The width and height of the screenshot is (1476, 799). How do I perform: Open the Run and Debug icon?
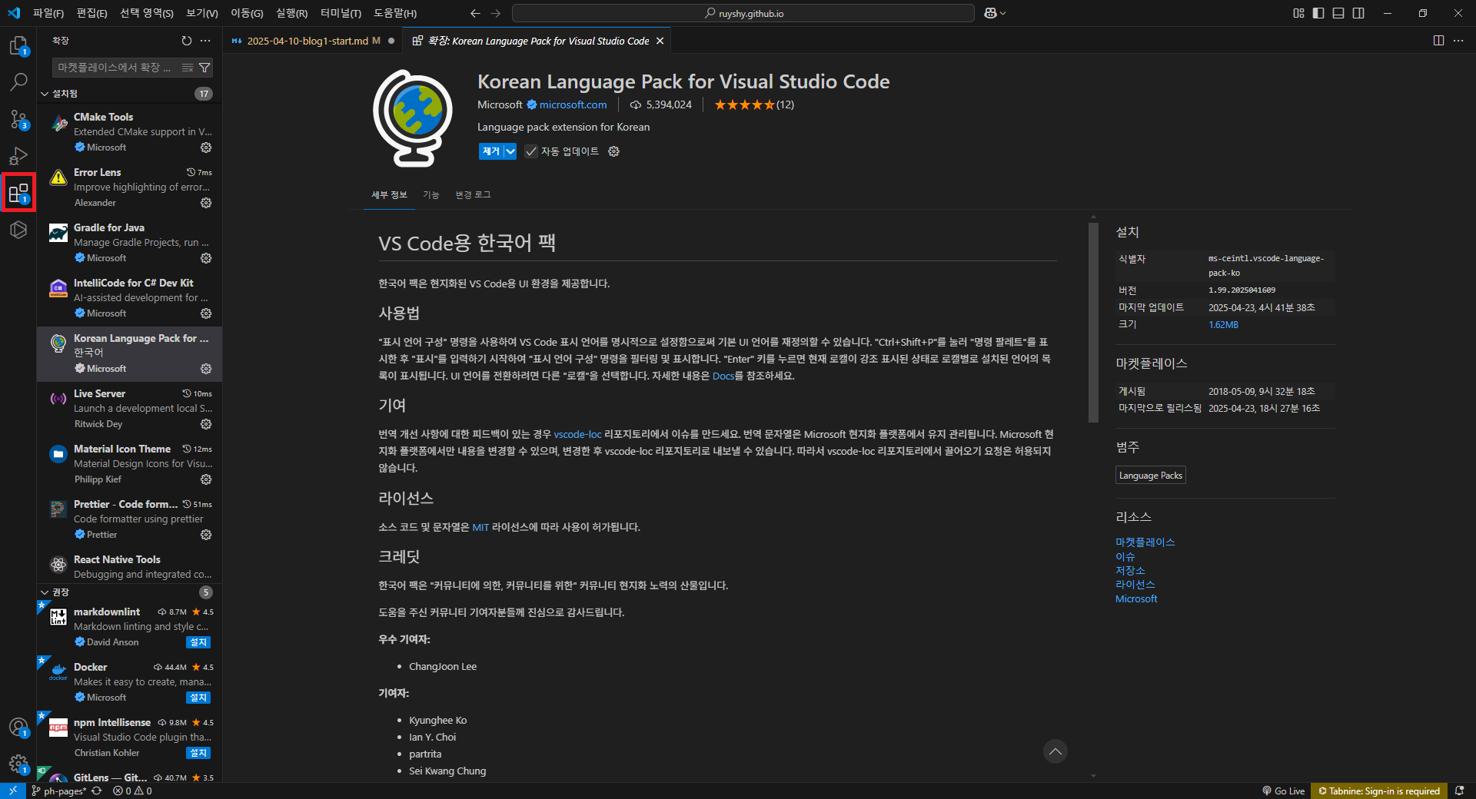18,156
